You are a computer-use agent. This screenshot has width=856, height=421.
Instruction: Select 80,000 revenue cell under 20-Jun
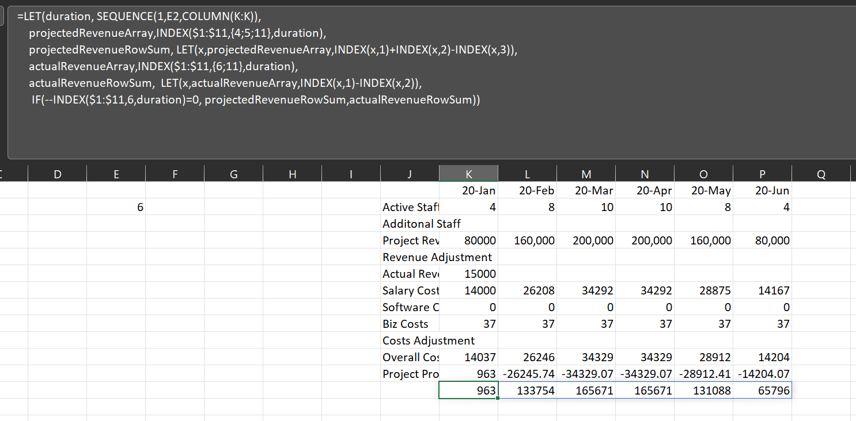[762, 240]
